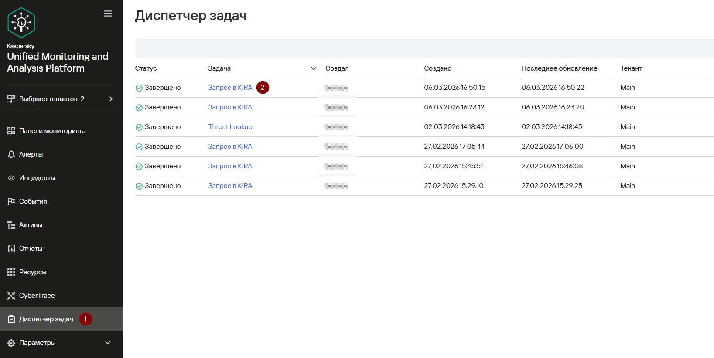Click Завершено status text in Threat Lookup row
This screenshot has height=358, width=714.
coord(163,127)
